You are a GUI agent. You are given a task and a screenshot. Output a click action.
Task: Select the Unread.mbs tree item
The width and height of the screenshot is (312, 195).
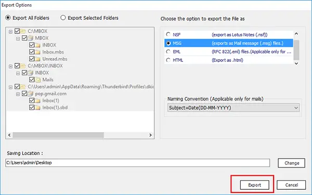point(55,59)
